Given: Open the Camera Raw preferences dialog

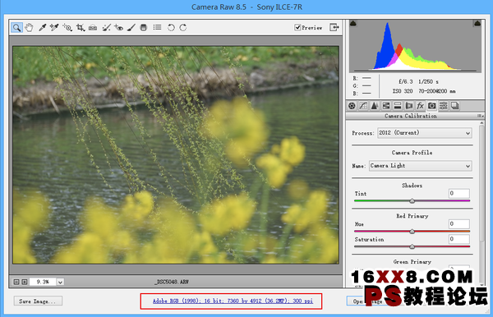Looking at the screenshot, I should 157,28.
